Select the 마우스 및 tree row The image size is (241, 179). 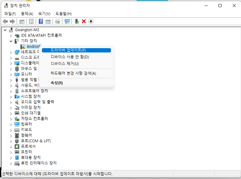27,69
